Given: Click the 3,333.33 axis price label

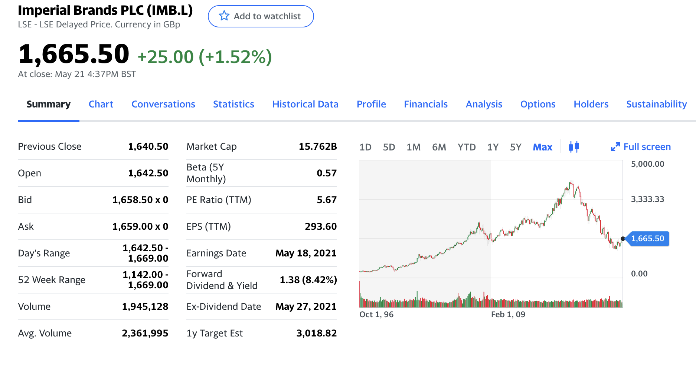Looking at the screenshot, I should click(647, 199).
